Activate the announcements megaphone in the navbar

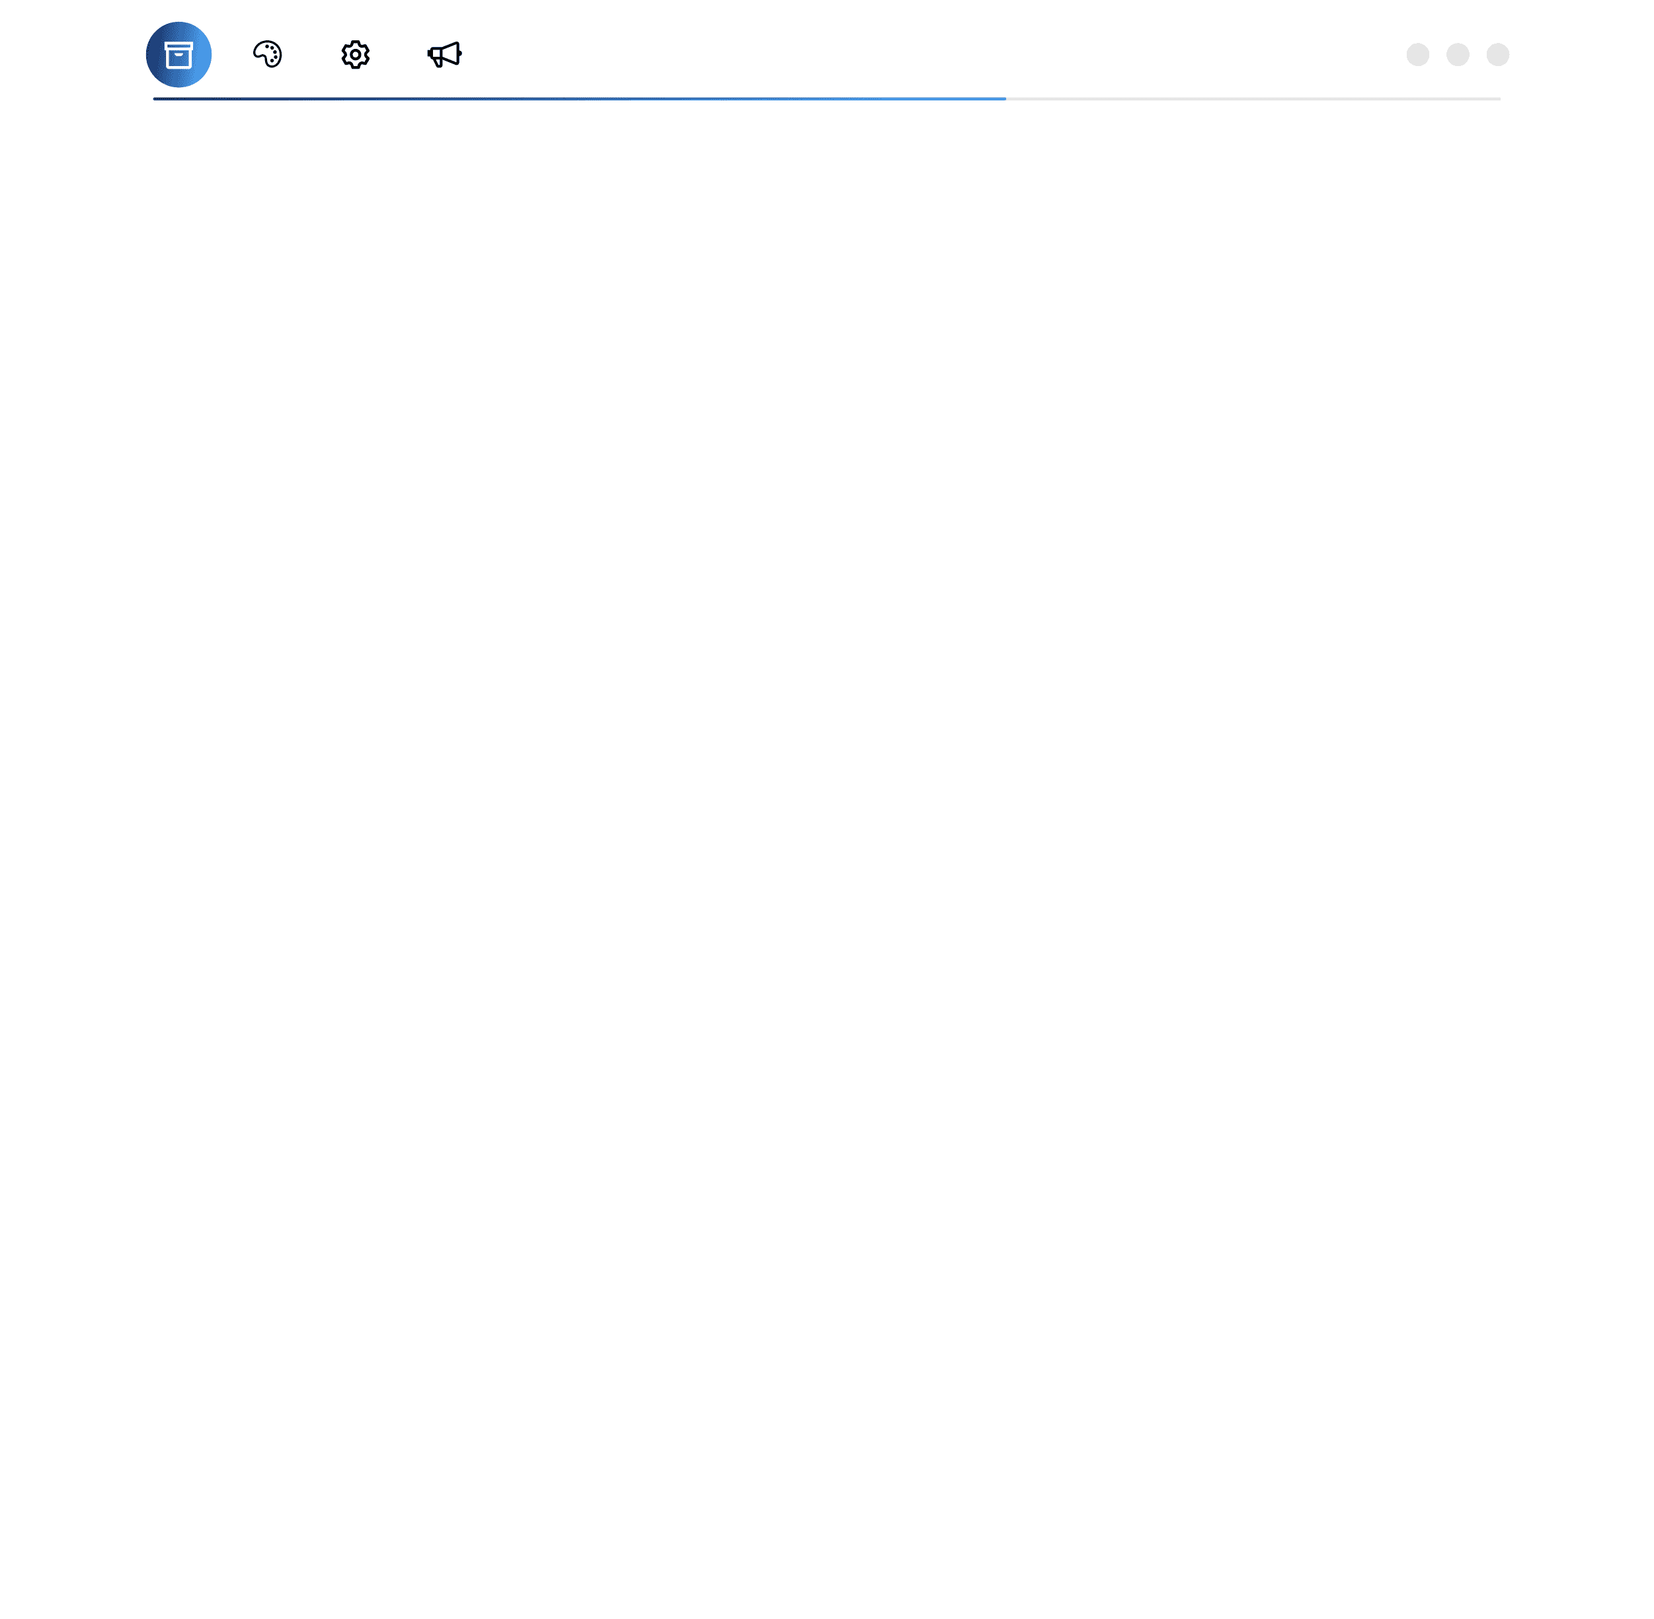[x=445, y=54]
